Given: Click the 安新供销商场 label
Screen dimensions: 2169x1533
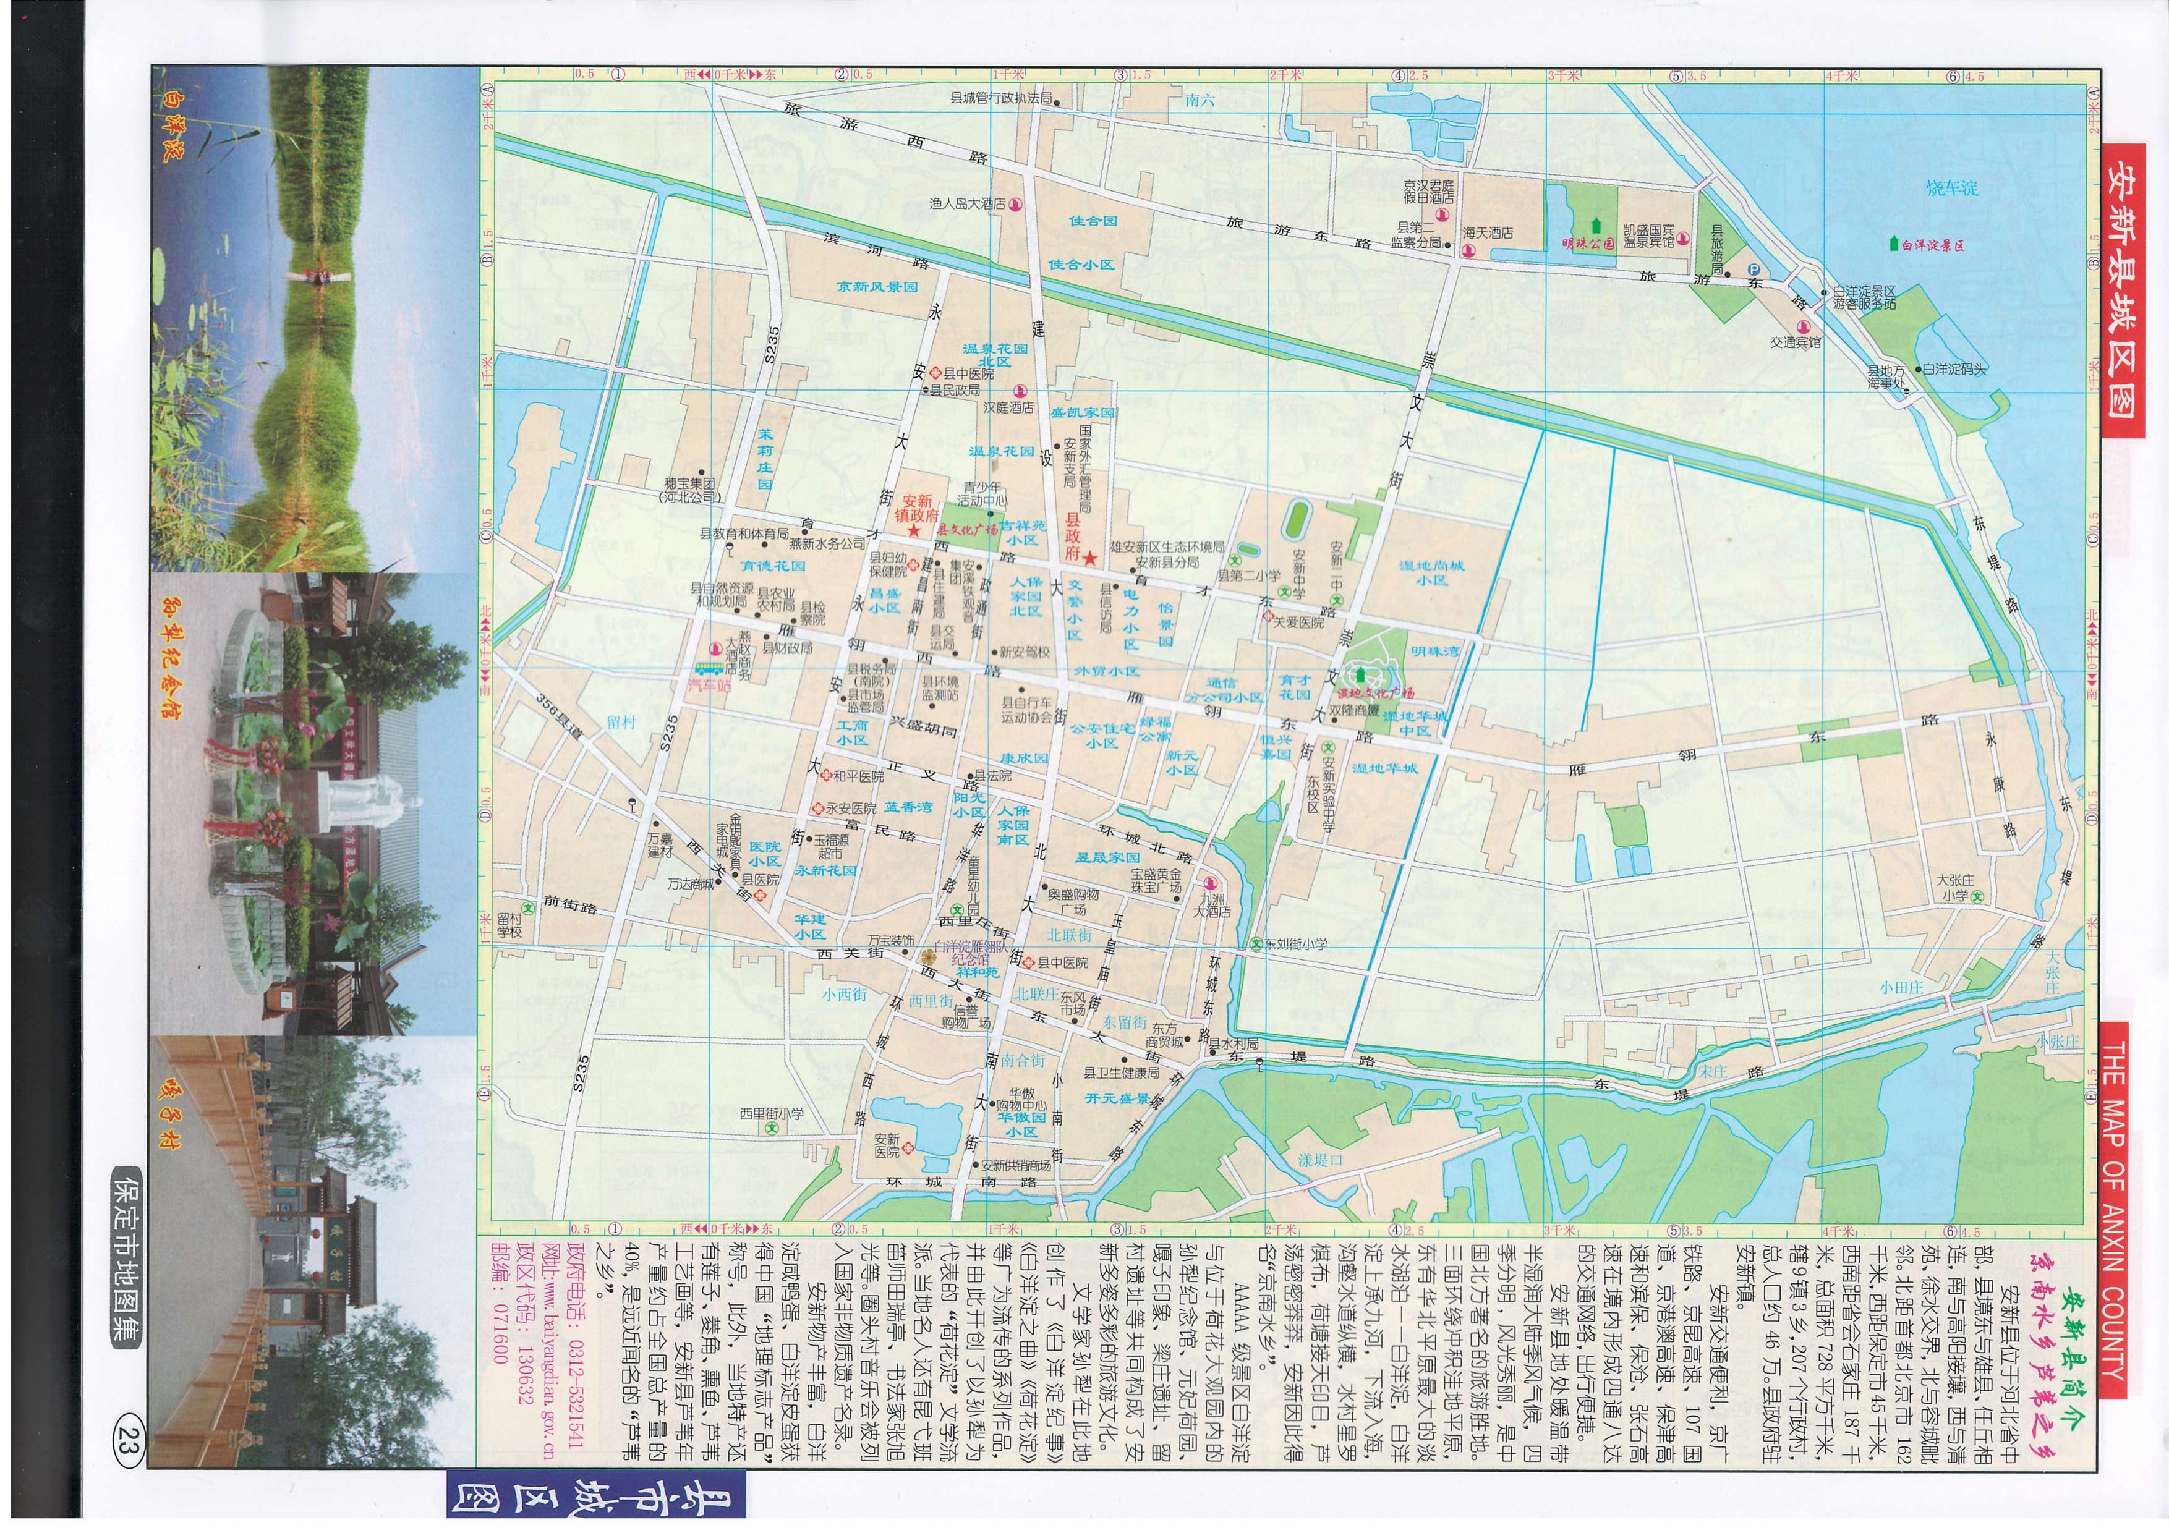Looking at the screenshot, I should [1015, 1166].
